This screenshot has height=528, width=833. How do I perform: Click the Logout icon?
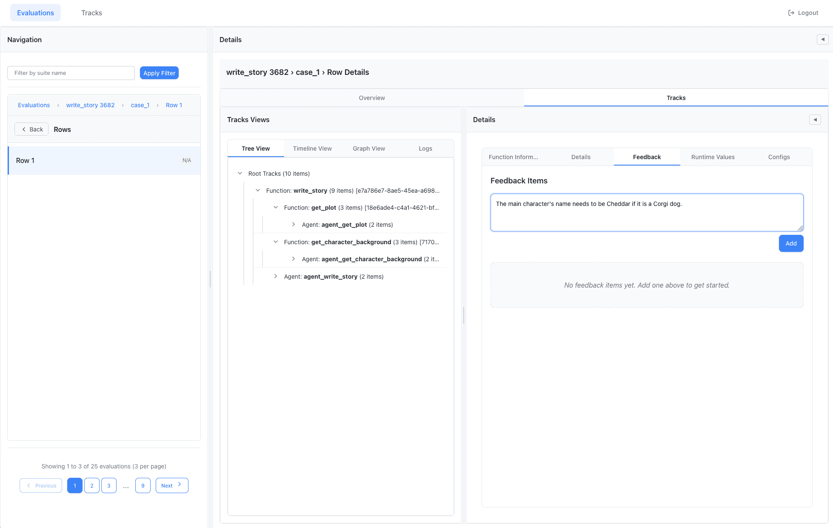(x=791, y=13)
